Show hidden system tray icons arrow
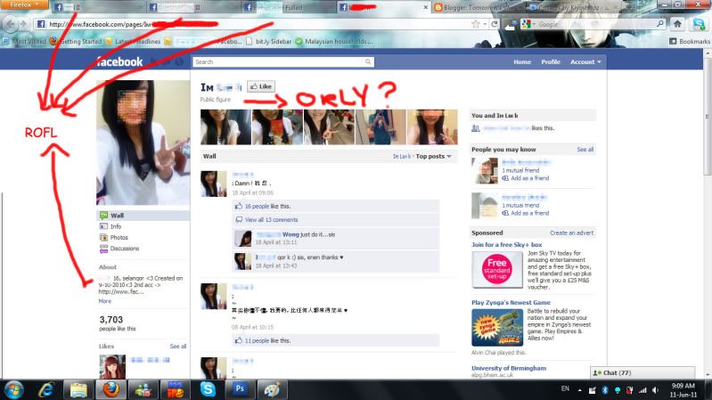Viewport: 712px width, 400px height. click(x=579, y=390)
